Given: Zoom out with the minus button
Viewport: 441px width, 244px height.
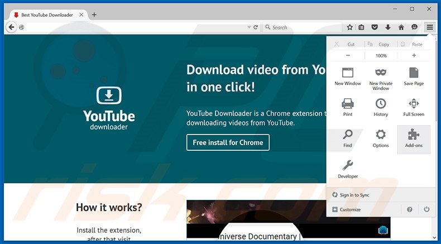Looking at the screenshot, I should tap(348, 55).
